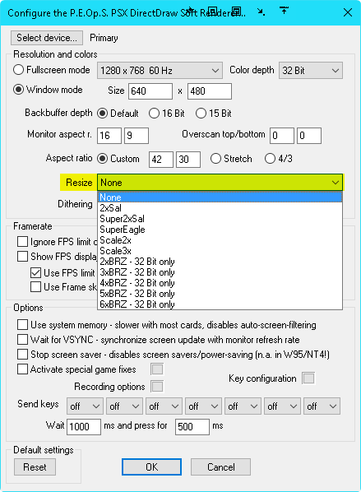Select SuperEagle in the Resize list
This screenshot has width=361, height=492.
(220, 230)
